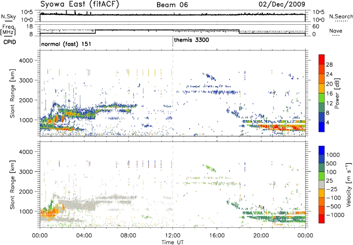The height and width of the screenshot is (245, 353).
Task: Click the '-1000' value on Velocity colorbar
Action: click(x=335, y=215)
